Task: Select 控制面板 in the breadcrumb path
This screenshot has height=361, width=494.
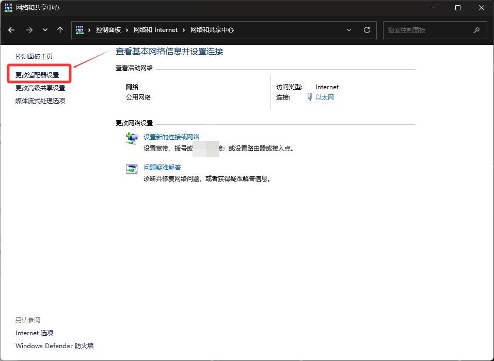Action: click(108, 30)
